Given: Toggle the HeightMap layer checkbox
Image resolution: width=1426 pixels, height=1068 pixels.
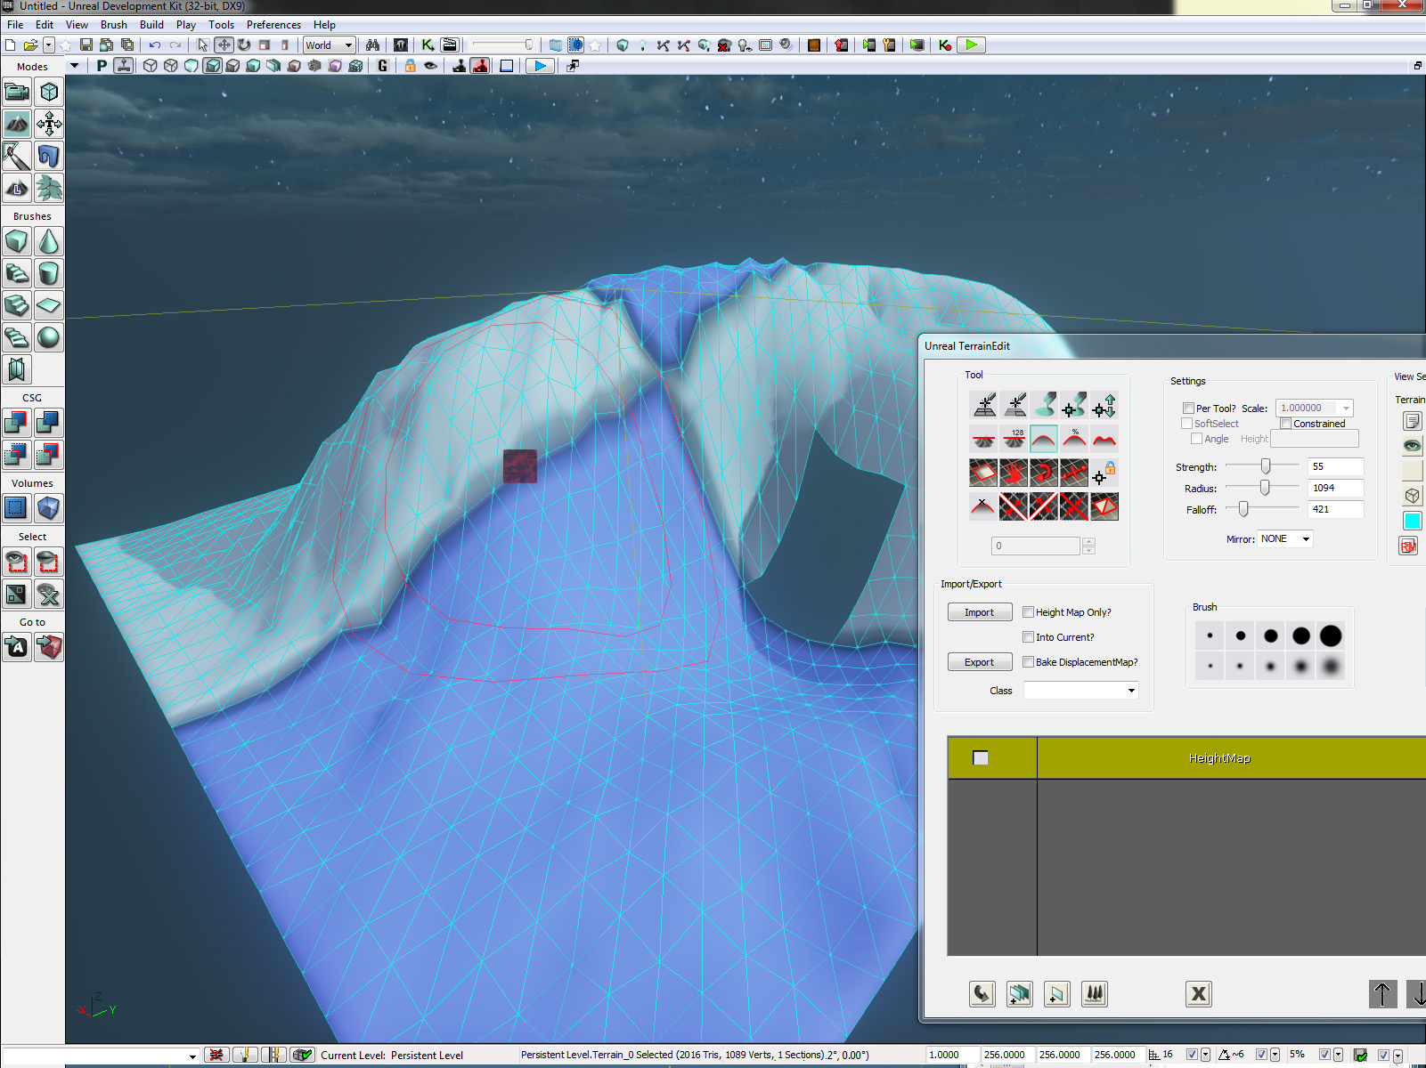Looking at the screenshot, I should (x=981, y=758).
